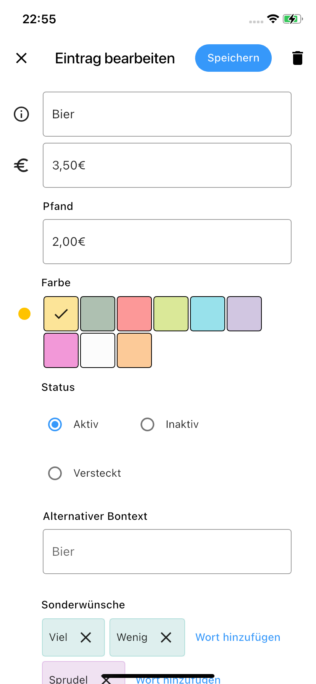Select the Aktiv status option
Screen dimensions: 316x684
coord(55,424)
